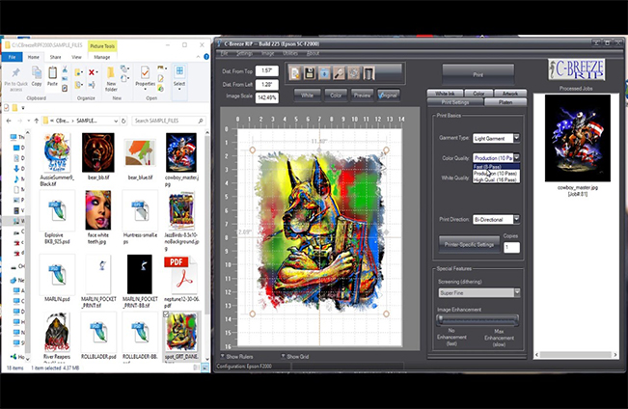Click the Print Settings tab button
This screenshot has width=628, height=409.
tap(455, 102)
